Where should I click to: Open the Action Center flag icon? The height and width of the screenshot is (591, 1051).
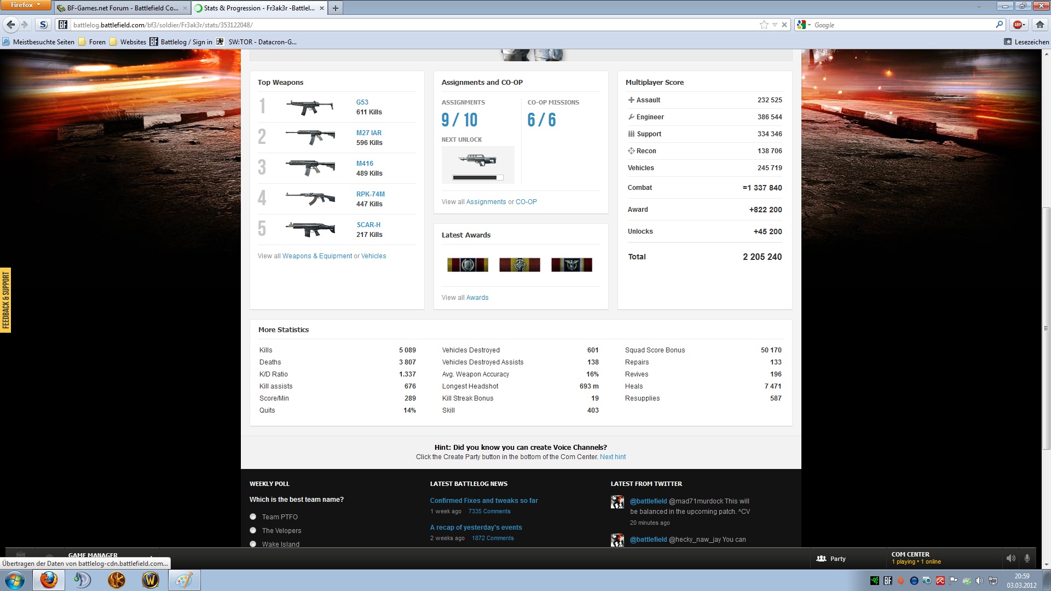(x=953, y=581)
